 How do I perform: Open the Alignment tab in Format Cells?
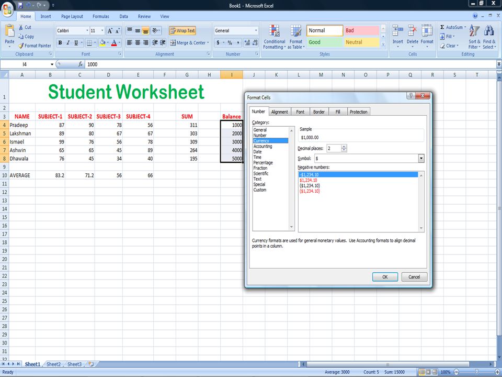pyautogui.click(x=279, y=112)
